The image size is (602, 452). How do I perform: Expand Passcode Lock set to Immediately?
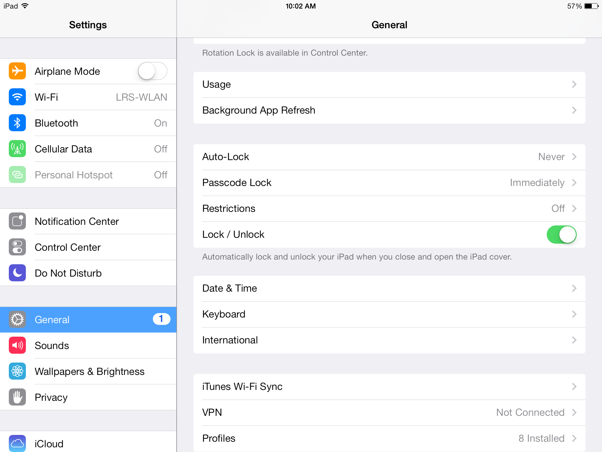point(389,183)
